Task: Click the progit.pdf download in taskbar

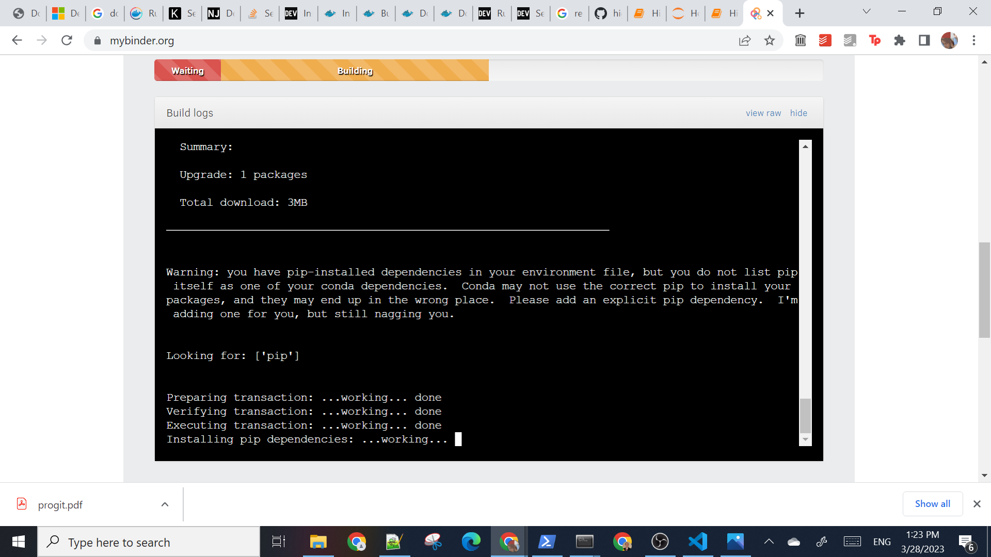Action: coord(59,504)
